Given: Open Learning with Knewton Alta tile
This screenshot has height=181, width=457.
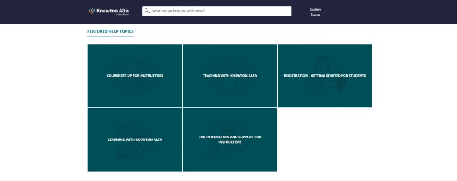Looking at the screenshot, I should tap(135, 140).
